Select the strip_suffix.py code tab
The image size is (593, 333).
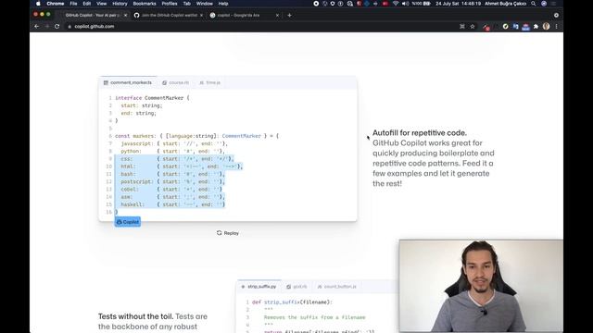[259, 287]
